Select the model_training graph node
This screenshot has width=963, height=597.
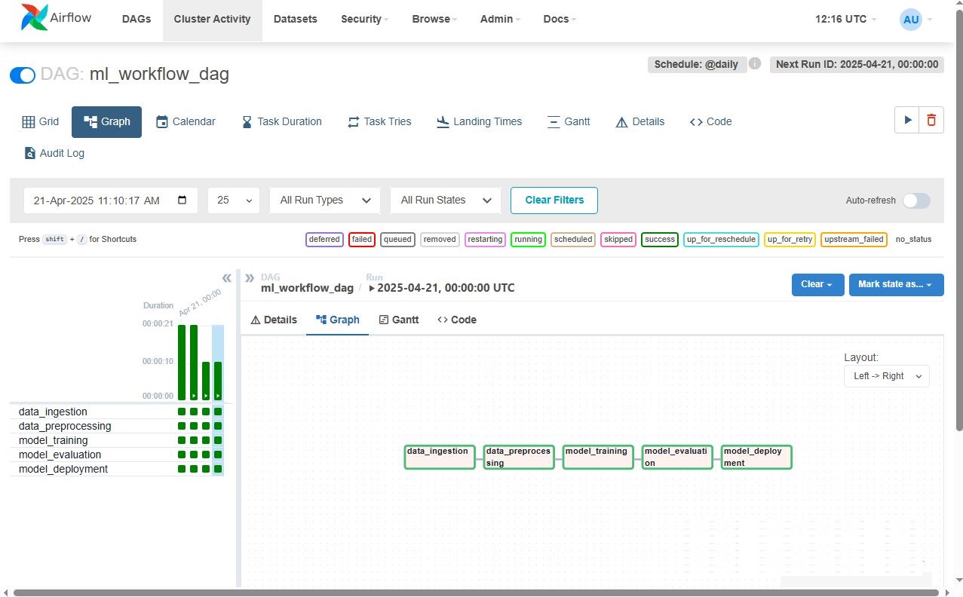tap(598, 457)
